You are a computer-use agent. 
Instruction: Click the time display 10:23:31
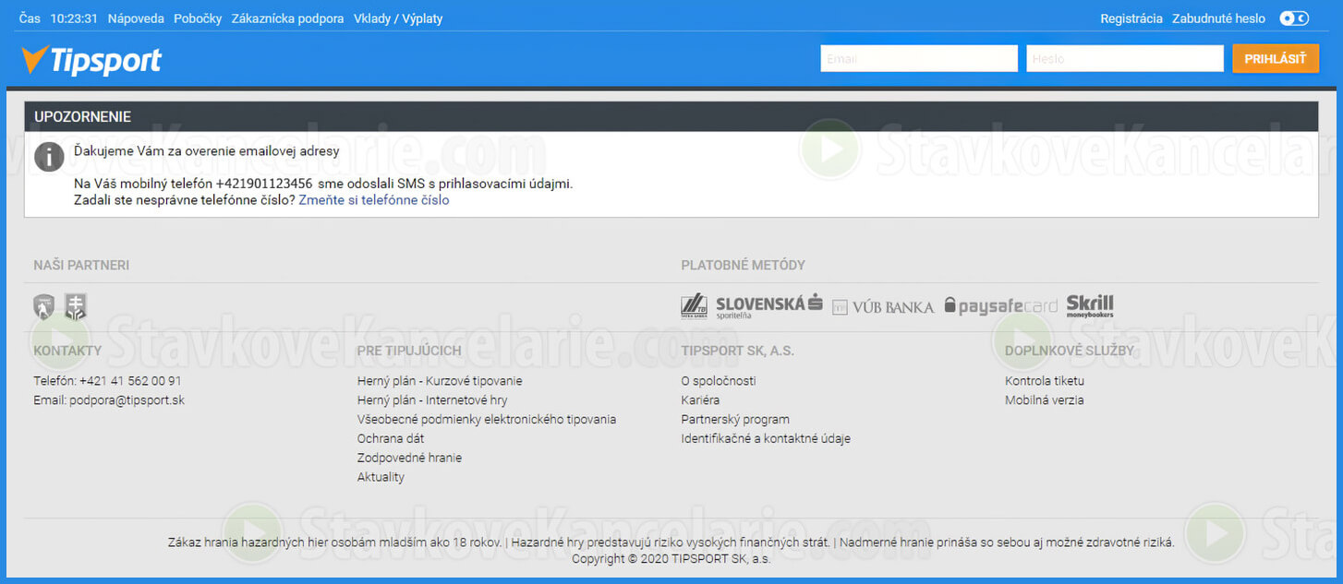coord(74,18)
